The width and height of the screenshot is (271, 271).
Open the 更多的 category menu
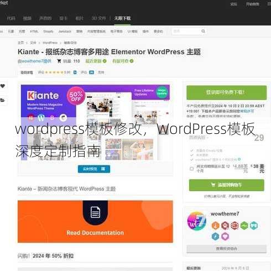(158, 32)
